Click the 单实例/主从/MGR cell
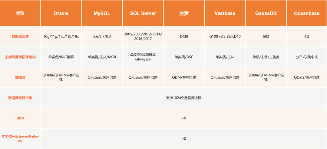Viewport: 327px width, 149px height. pyautogui.click(x=102, y=57)
